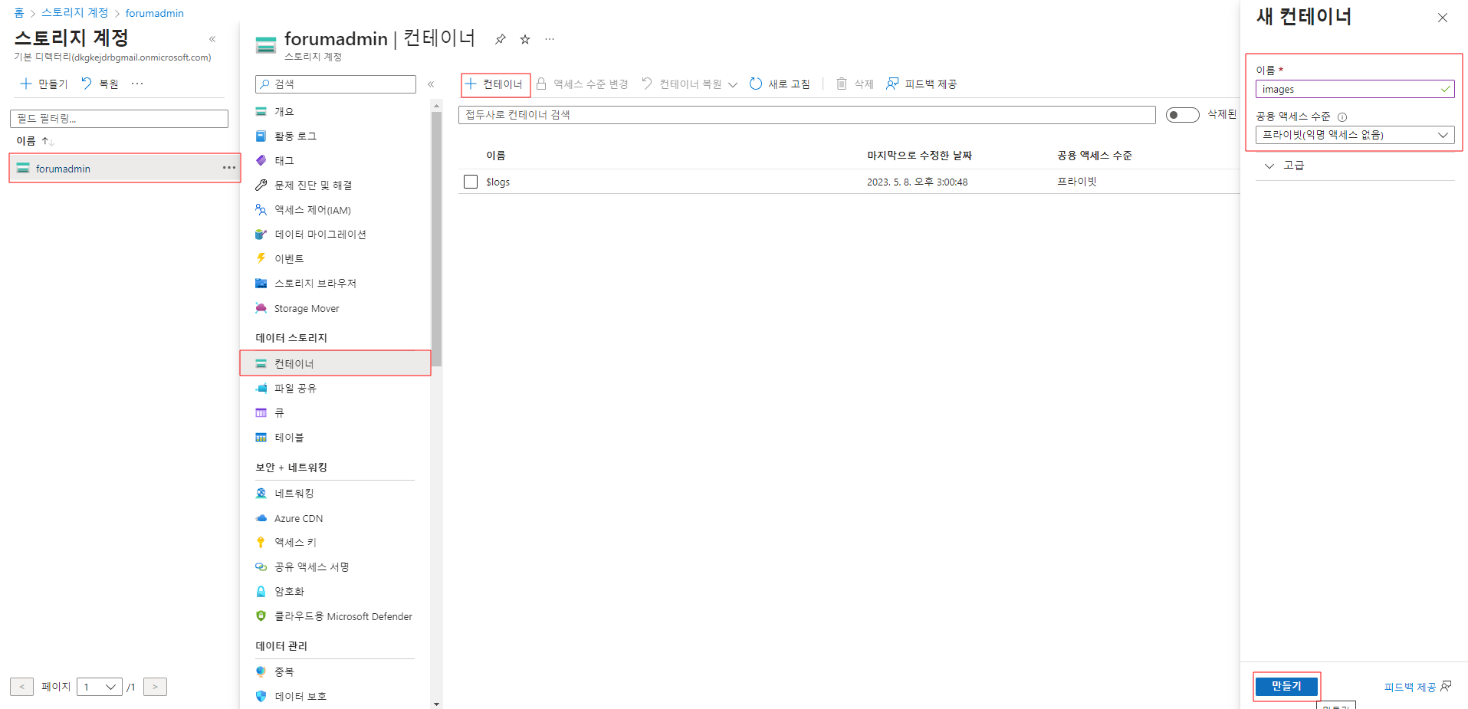Screen dimensions: 1468x709
Task: Open 액세스 제어(IAM) in sidebar
Action: click(x=312, y=210)
